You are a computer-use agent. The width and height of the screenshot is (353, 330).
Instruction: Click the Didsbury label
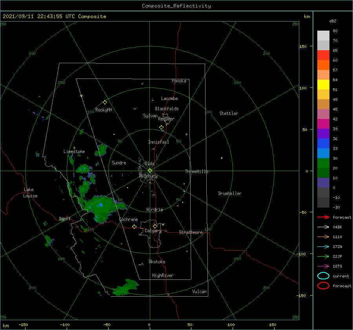(148, 176)
